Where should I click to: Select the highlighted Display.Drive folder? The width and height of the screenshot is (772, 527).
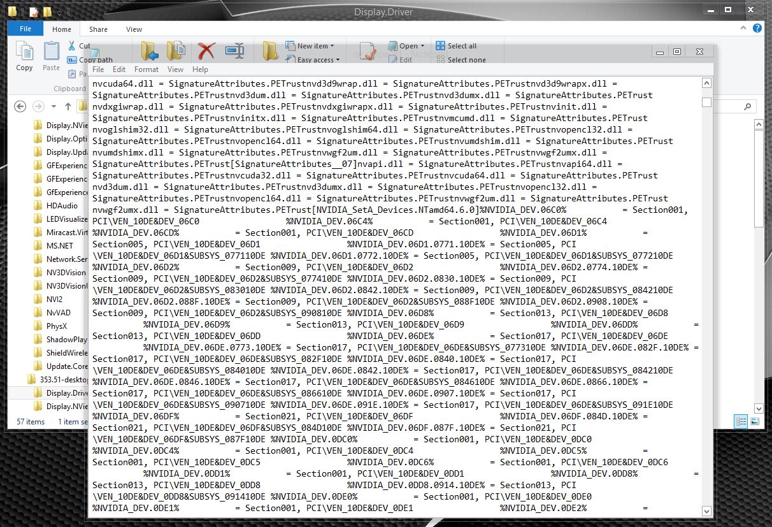(61, 393)
